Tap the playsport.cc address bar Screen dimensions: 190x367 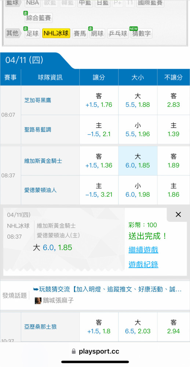point(95,351)
